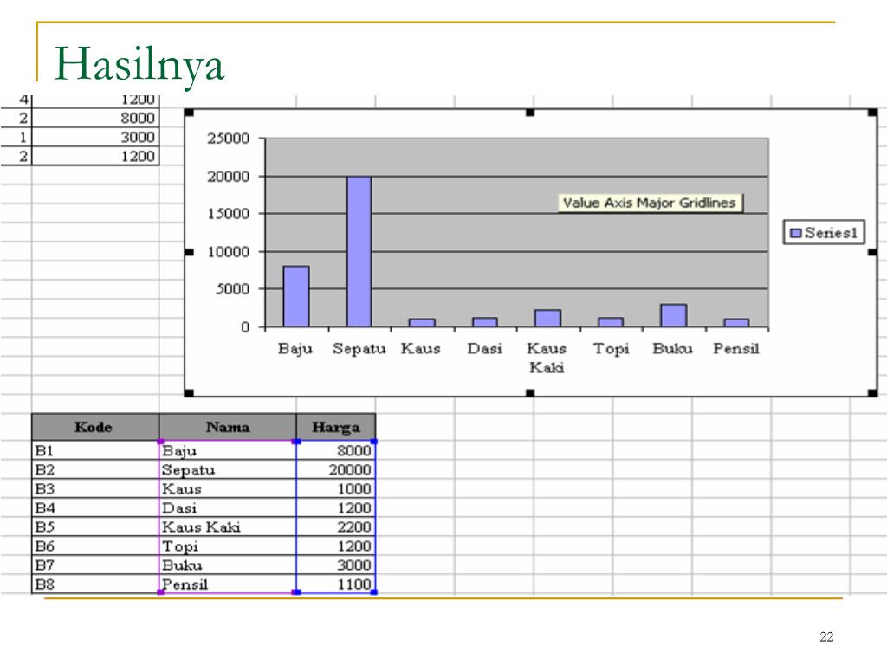Viewport: 887px width, 665px height.
Task: Click the Pensil category axis label
Action: (735, 348)
